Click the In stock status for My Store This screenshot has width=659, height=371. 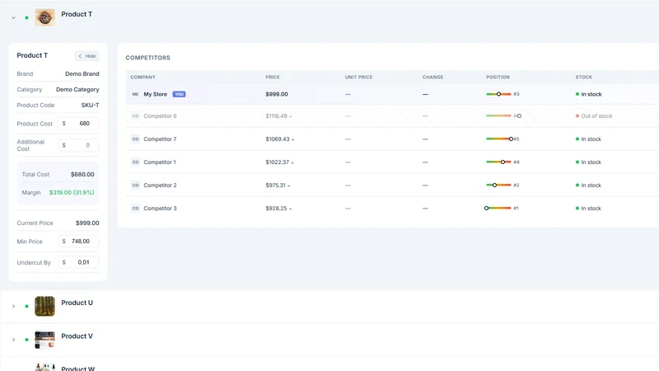point(588,94)
